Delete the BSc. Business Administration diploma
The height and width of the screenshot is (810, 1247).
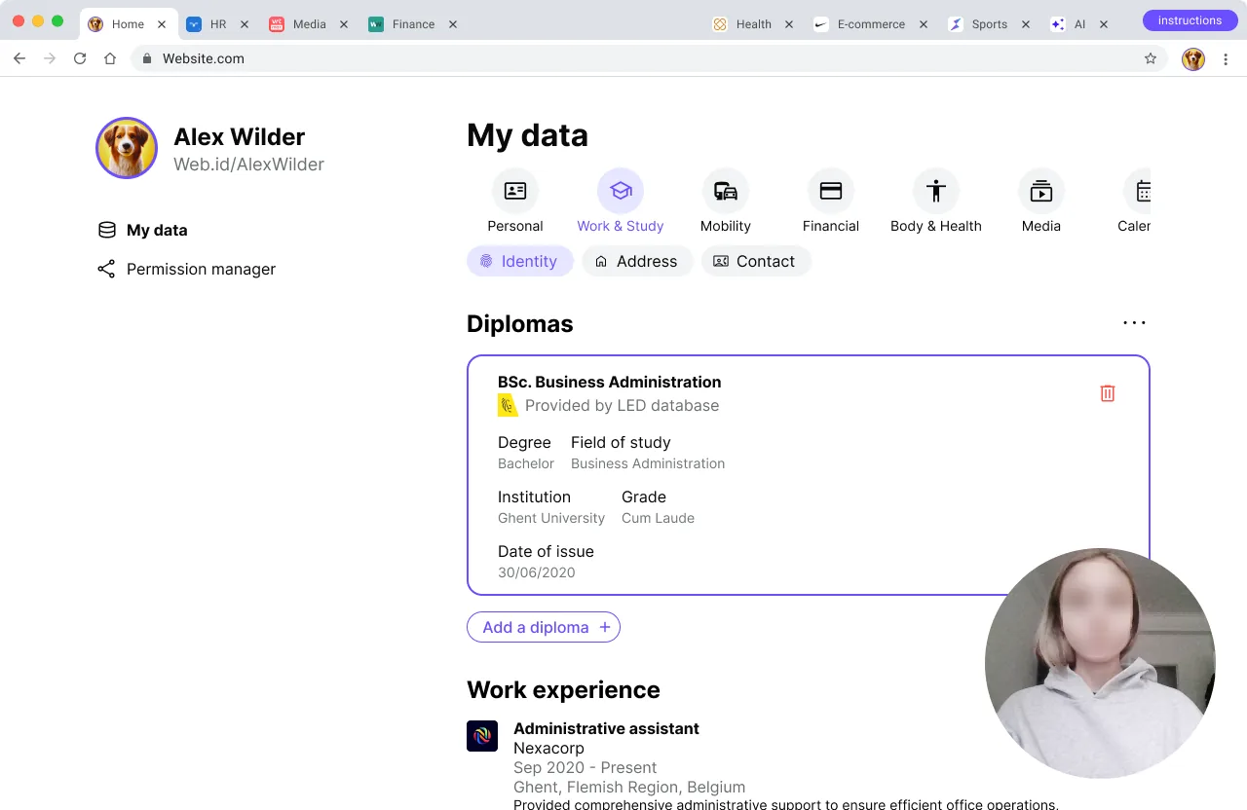tap(1108, 393)
